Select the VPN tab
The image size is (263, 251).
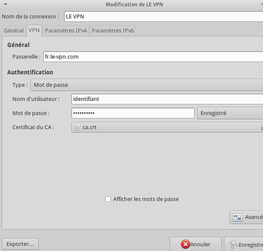(x=34, y=30)
